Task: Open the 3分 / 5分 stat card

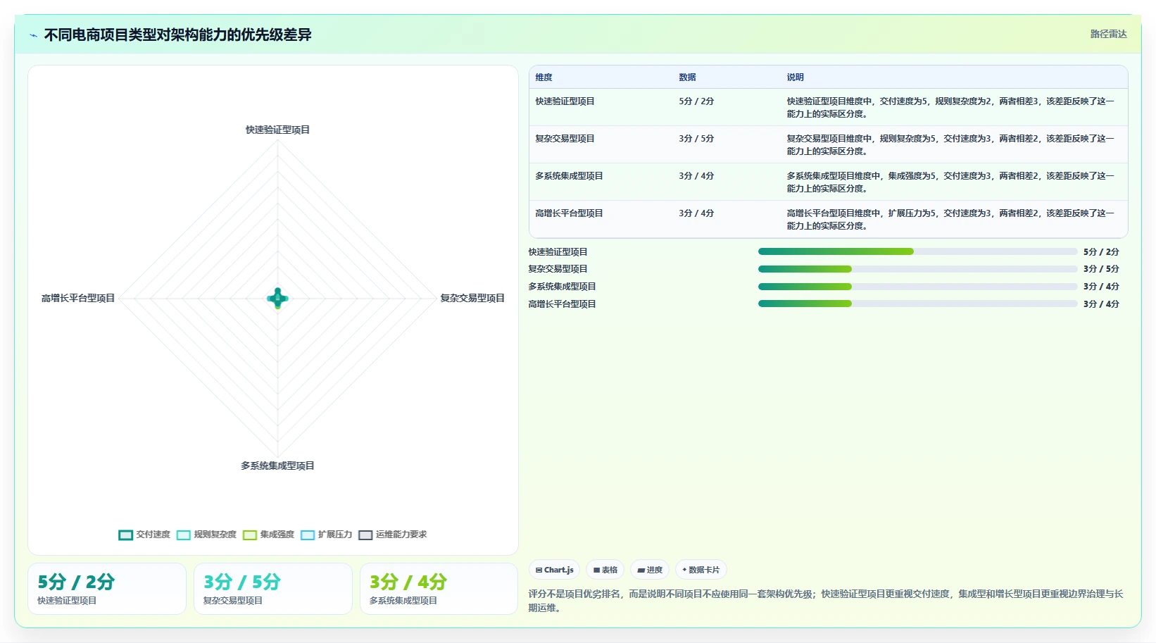Action: click(273, 589)
